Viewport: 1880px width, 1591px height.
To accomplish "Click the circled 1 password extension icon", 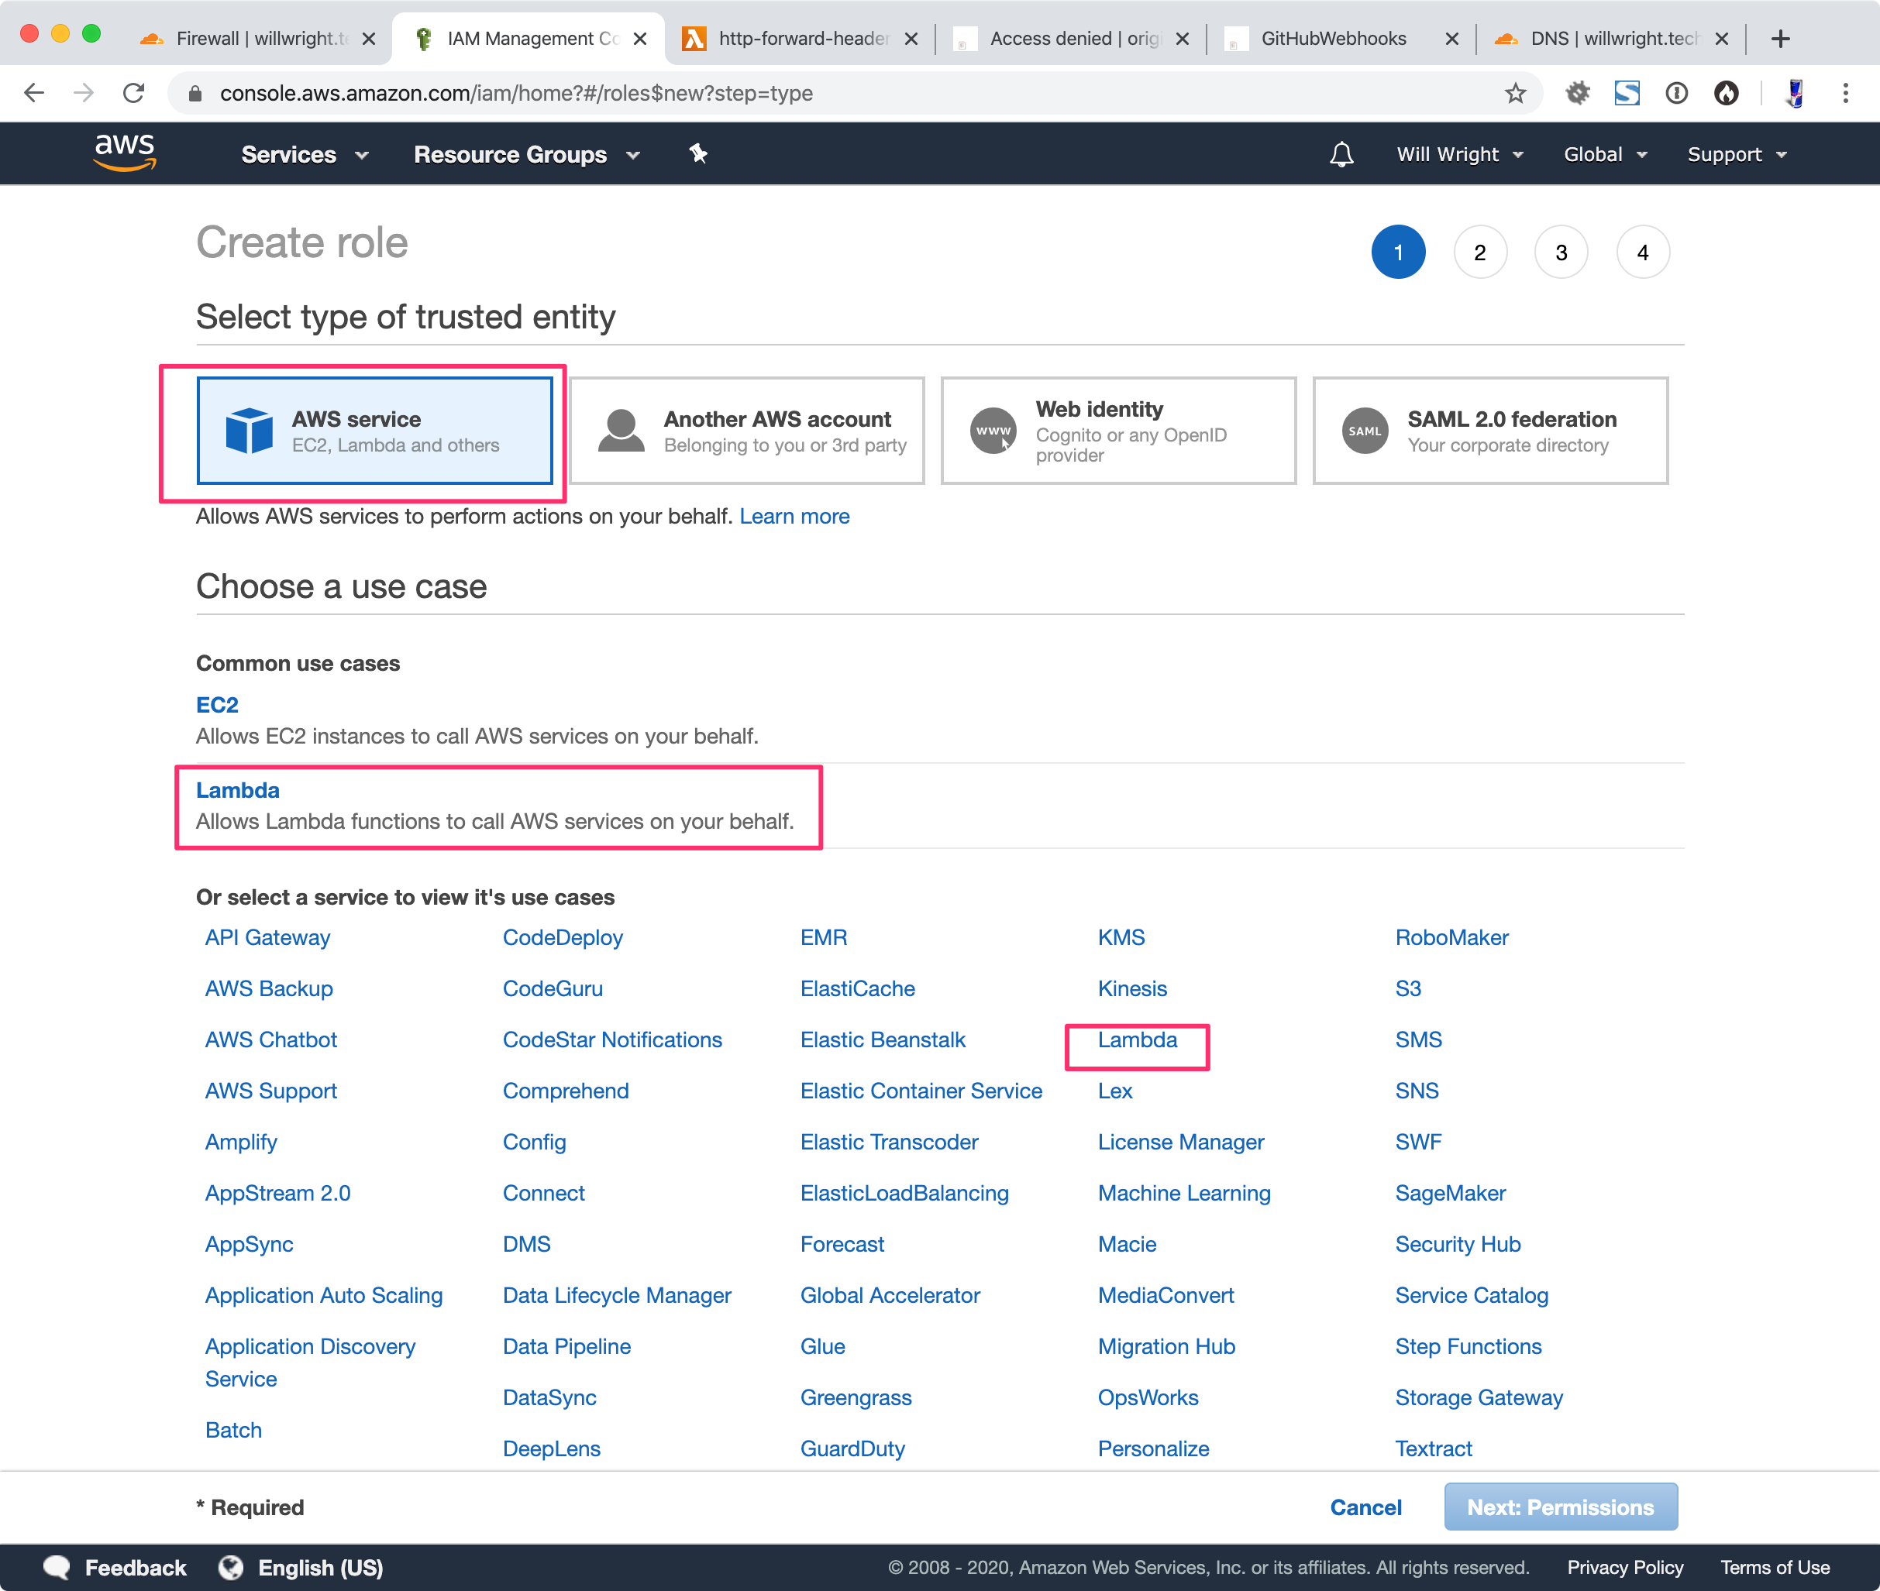I will coord(1676,93).
